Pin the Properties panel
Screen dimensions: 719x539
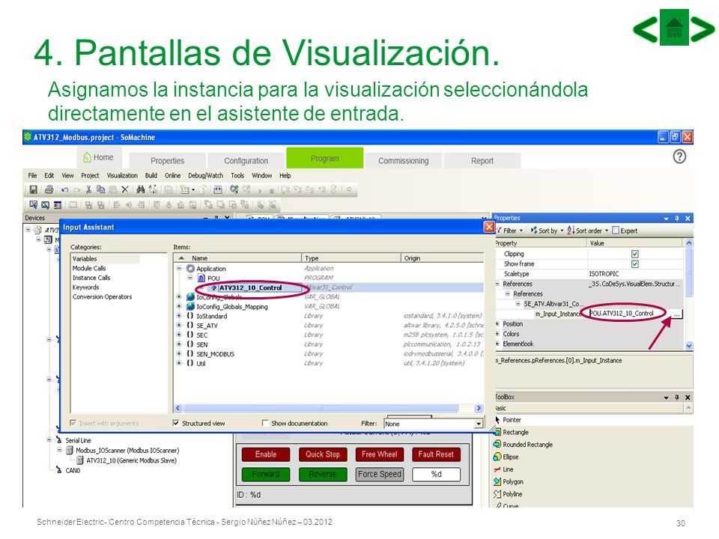677,219
